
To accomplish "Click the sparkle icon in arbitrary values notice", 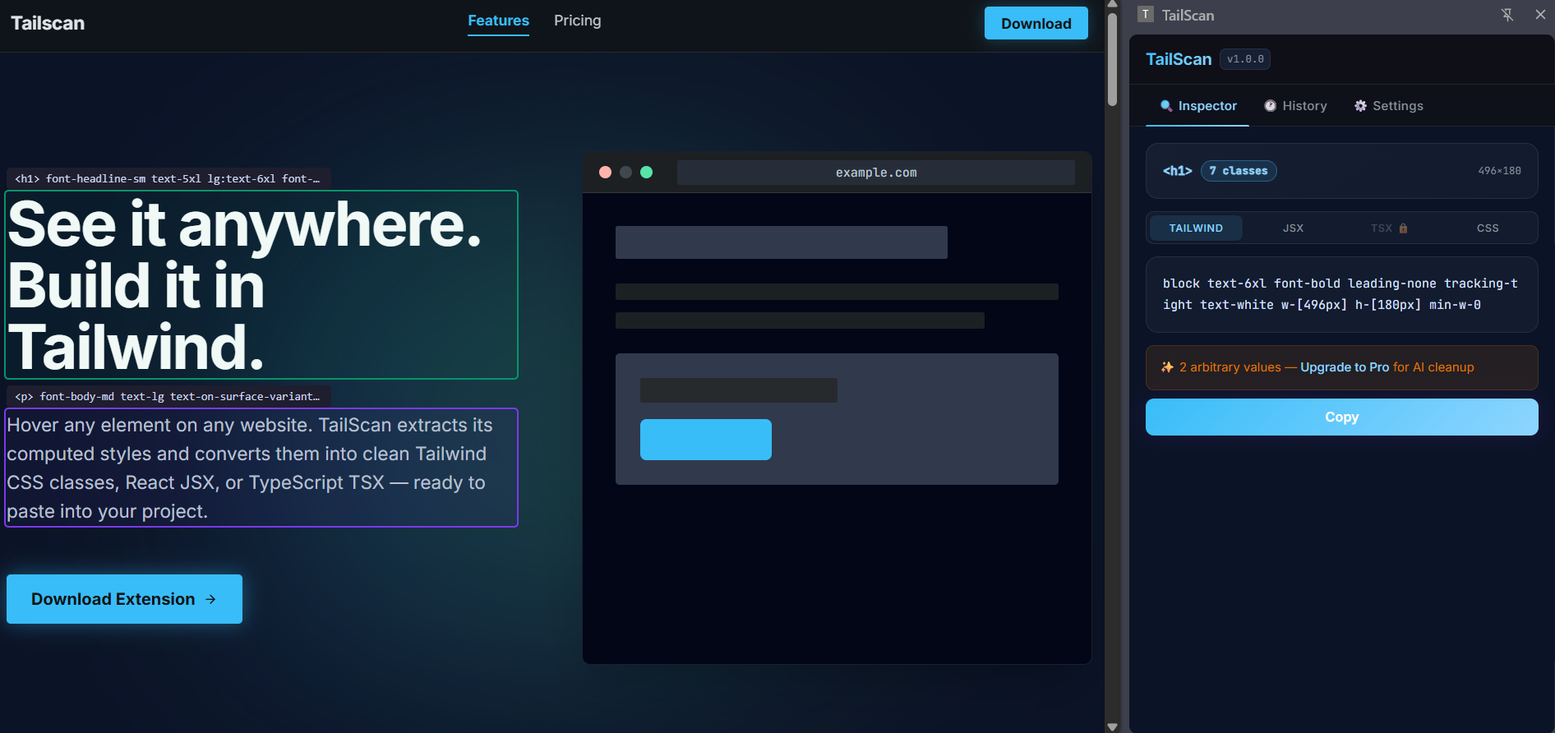I will (1167, 367).
